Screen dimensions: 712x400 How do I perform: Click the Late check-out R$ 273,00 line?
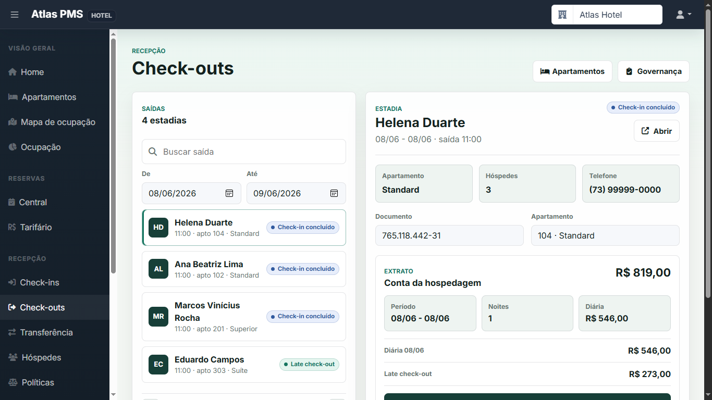pos(527,374)
